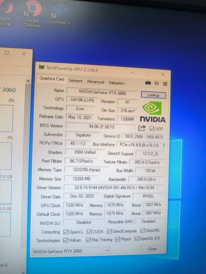Click the Release Date May 18, 2021 field
The height and width of the screenshot is (274, 206).
80,117
